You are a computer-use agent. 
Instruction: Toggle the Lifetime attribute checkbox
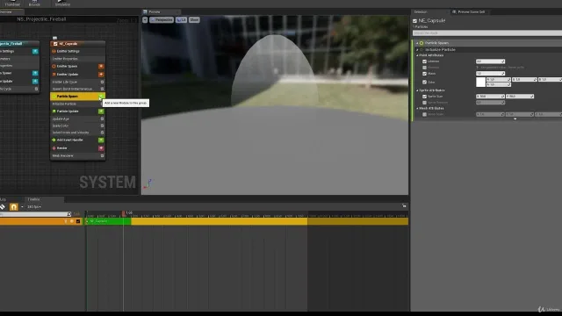coord(424,61)
